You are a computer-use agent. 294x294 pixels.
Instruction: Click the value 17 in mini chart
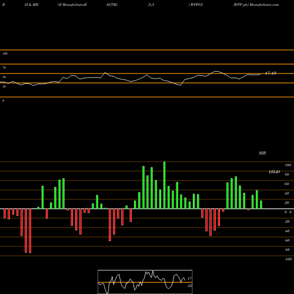coord(189,279)
